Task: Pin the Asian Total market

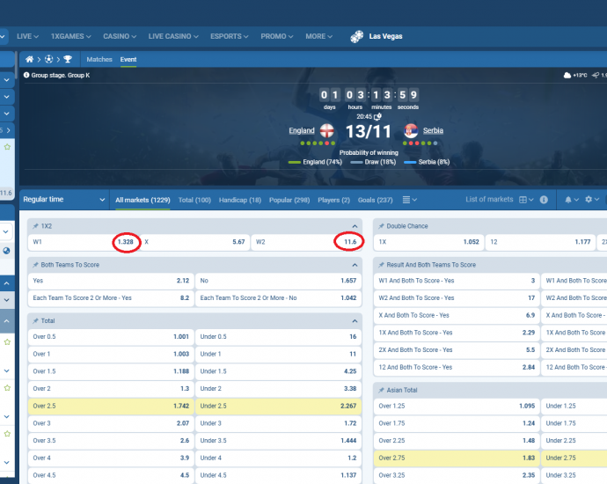Action: point(381,391)
